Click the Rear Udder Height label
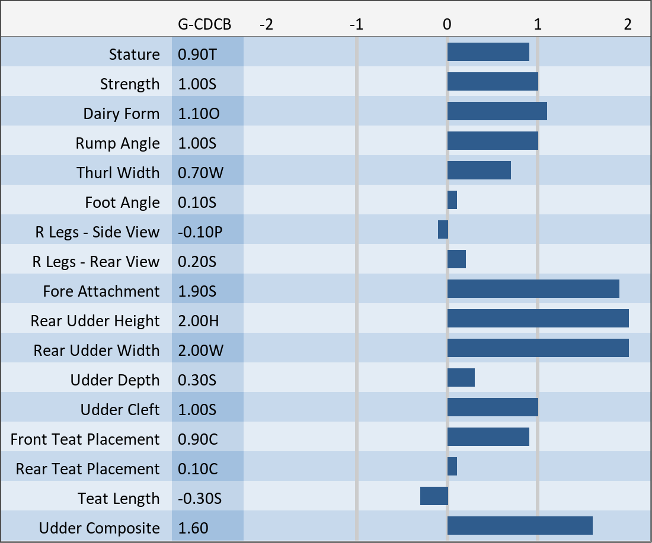 (x=95, y=321)
